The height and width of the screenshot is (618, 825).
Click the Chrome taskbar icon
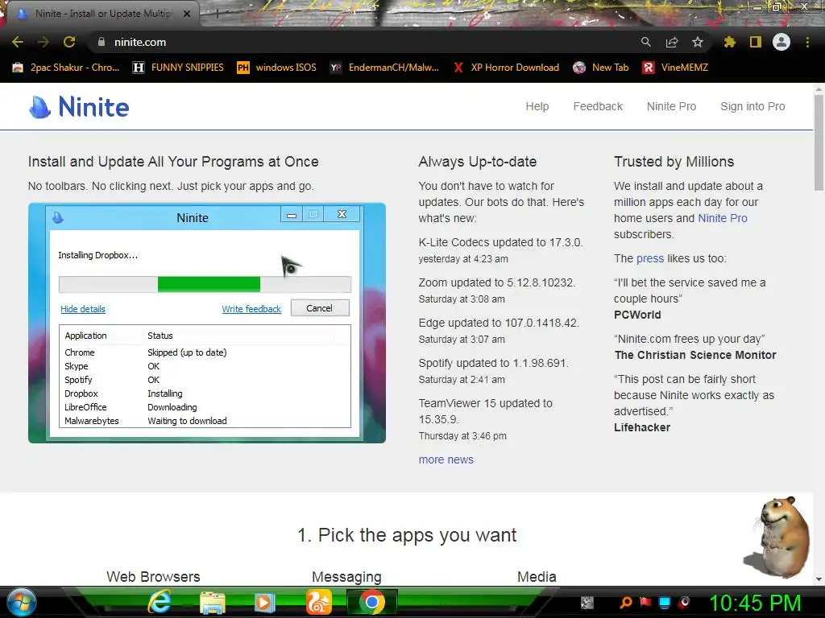372,602
